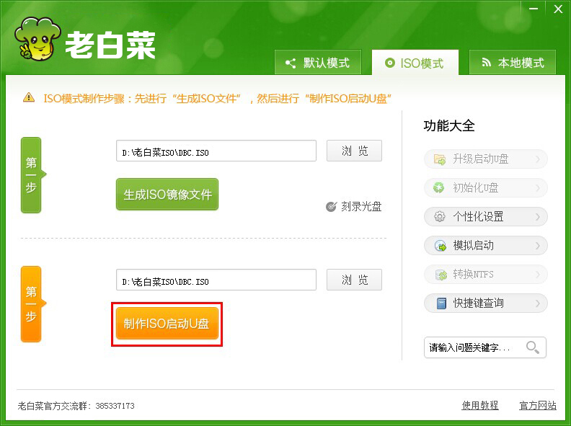Expand the 初始化U盘 chevron arrow
The height and width of the screenshot is (426, 571).
(538, 188)
